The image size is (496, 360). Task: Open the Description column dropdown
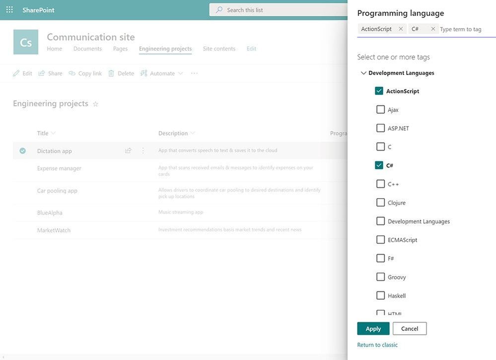click(x=193, y=133)
